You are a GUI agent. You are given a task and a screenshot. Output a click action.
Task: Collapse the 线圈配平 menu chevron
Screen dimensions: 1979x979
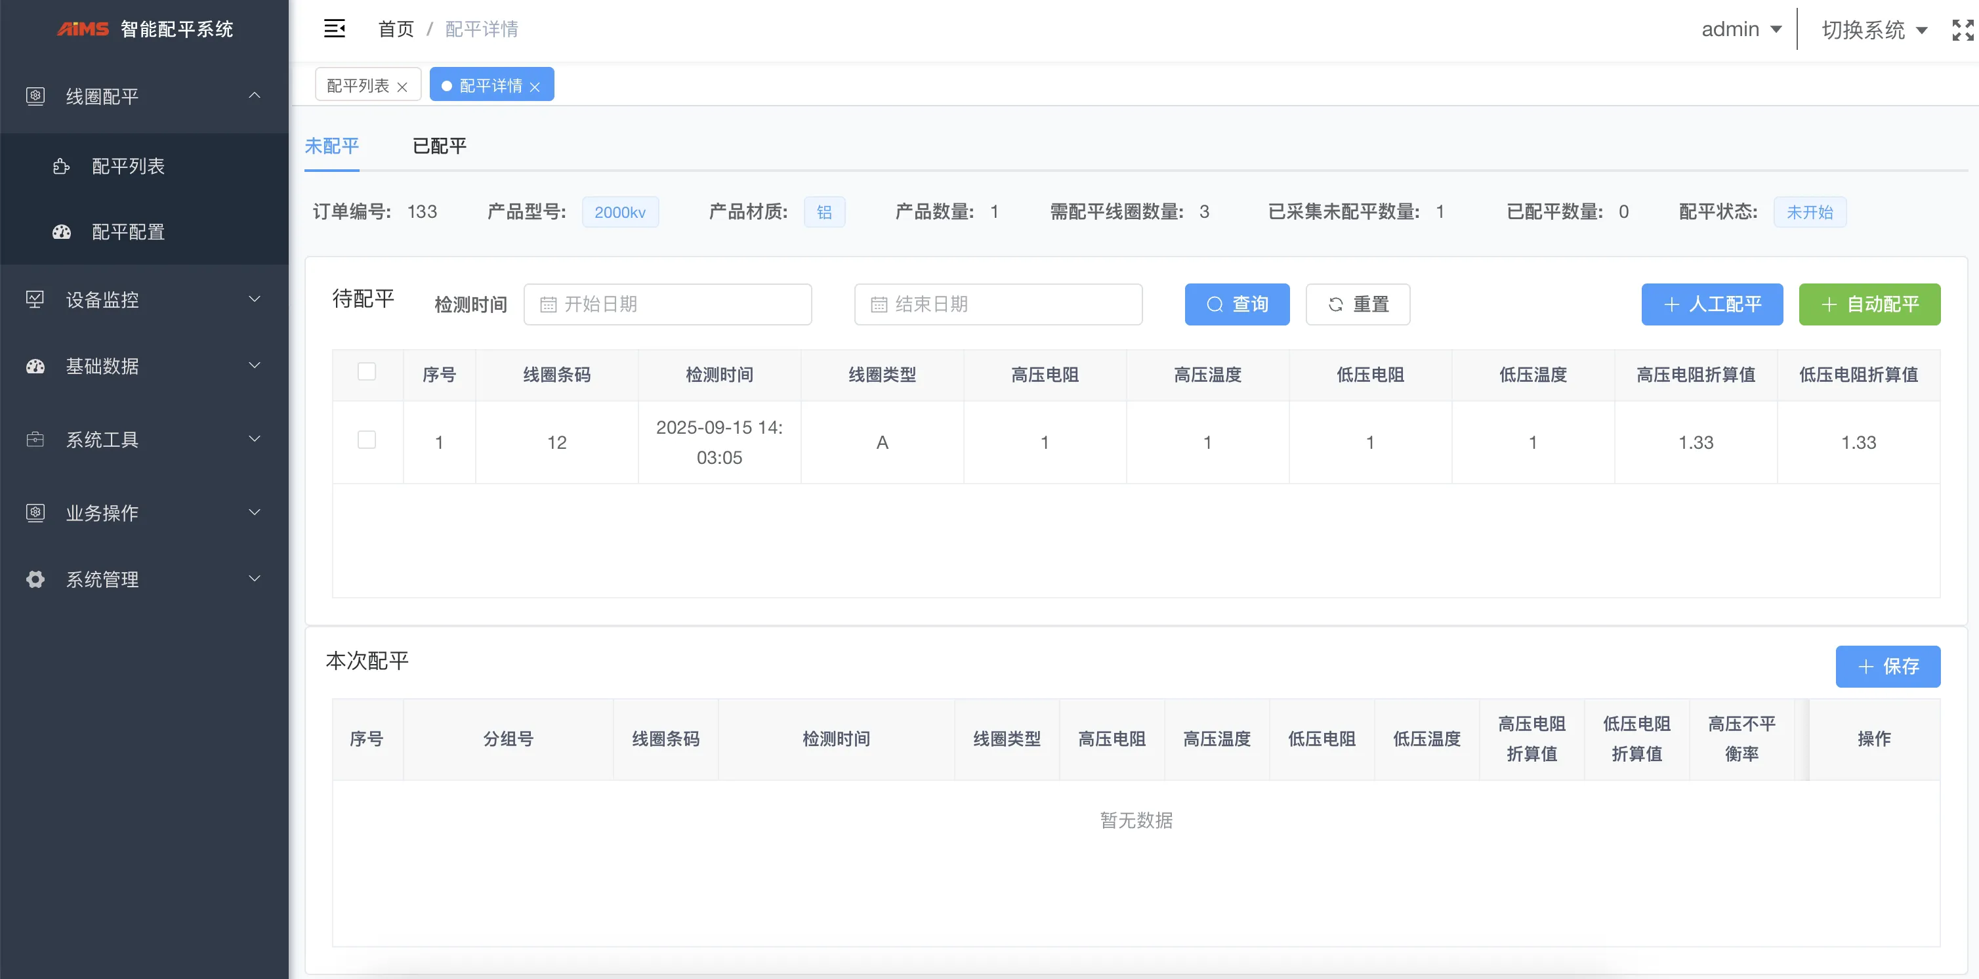tap(255, 95)
